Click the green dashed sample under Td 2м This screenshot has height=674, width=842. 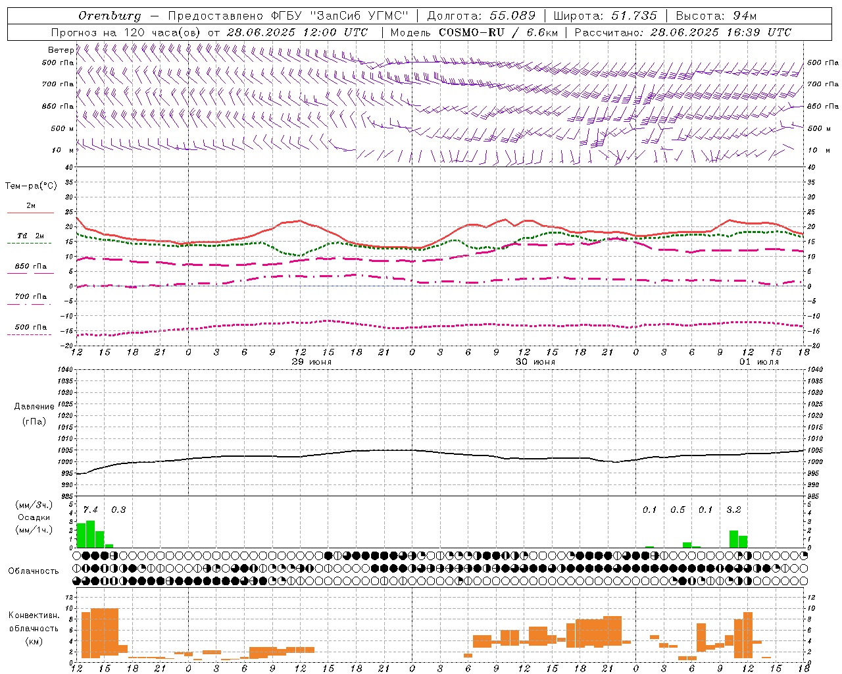pyautogui.click(x=29, y=243)
